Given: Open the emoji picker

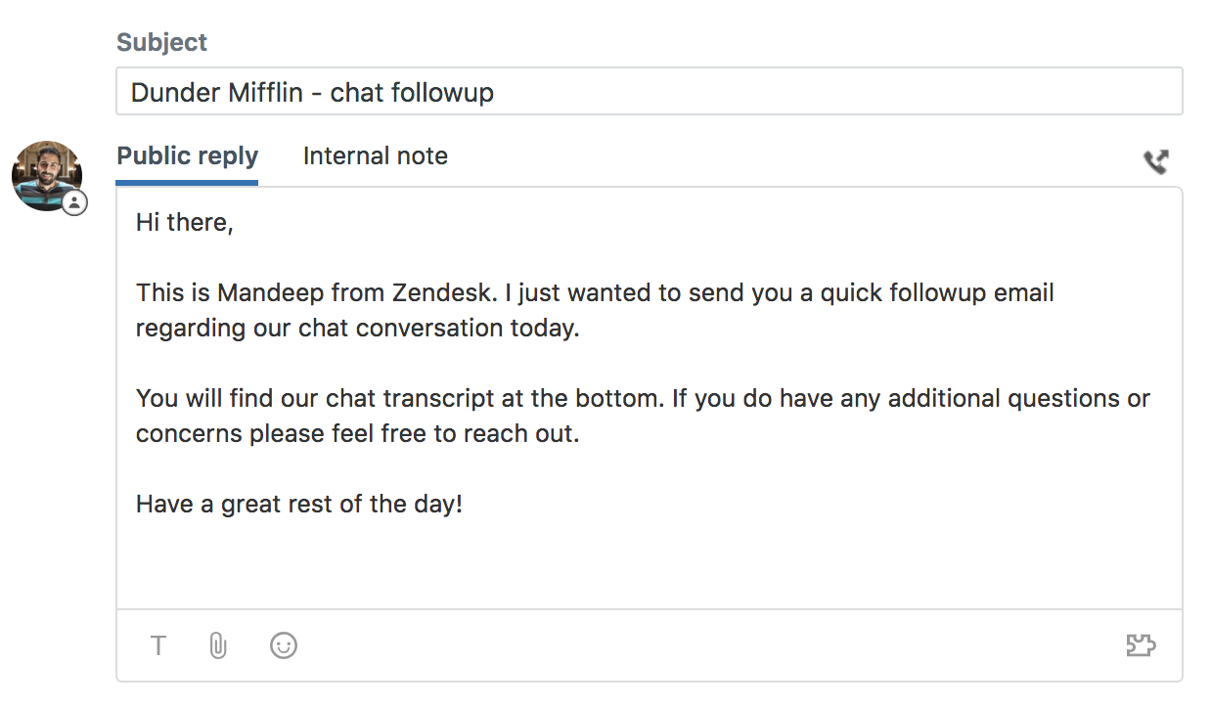Looking at the screenshot, I should pos(284,645).
